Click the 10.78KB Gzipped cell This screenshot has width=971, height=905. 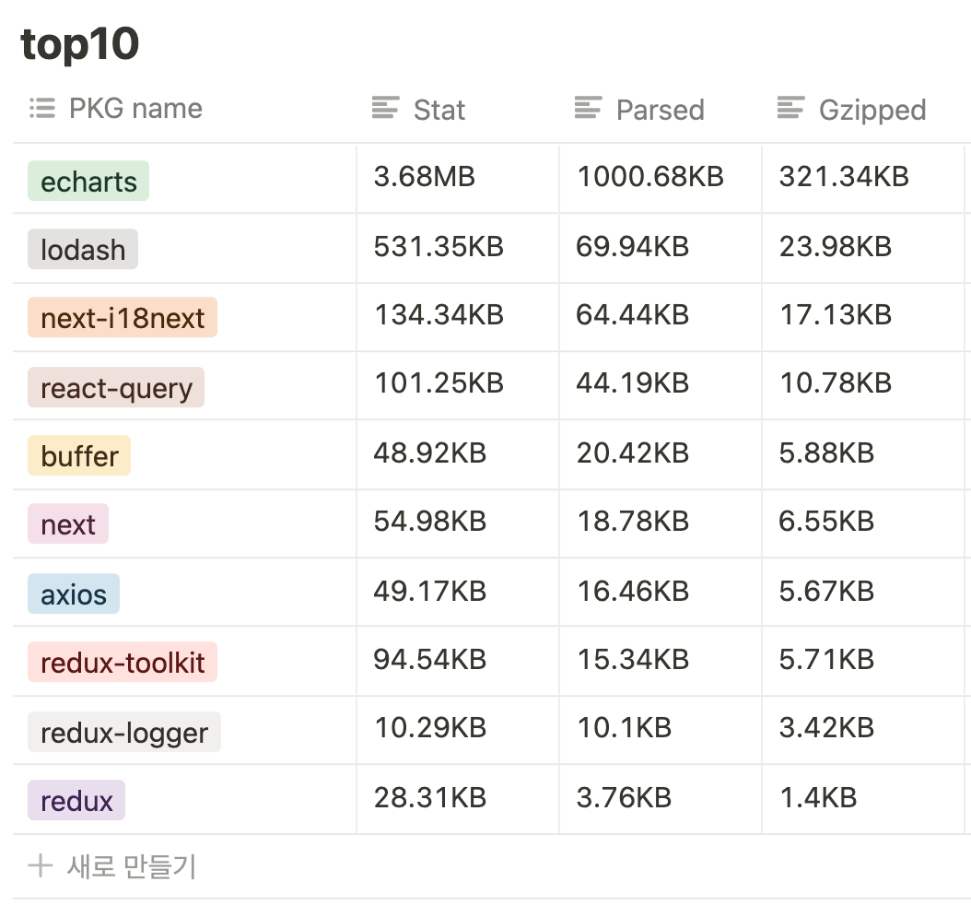[863, 385]
